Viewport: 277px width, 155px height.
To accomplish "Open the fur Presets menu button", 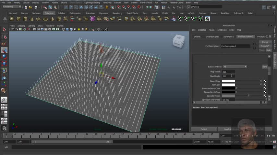I will tap(265, 46).
